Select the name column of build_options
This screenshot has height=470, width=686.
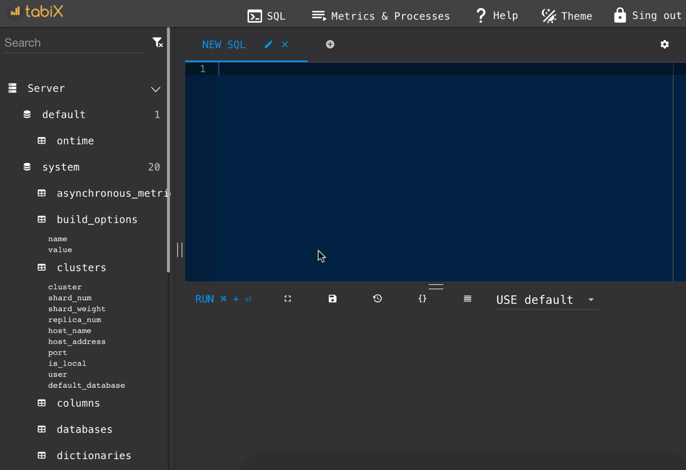pos(57,239)
